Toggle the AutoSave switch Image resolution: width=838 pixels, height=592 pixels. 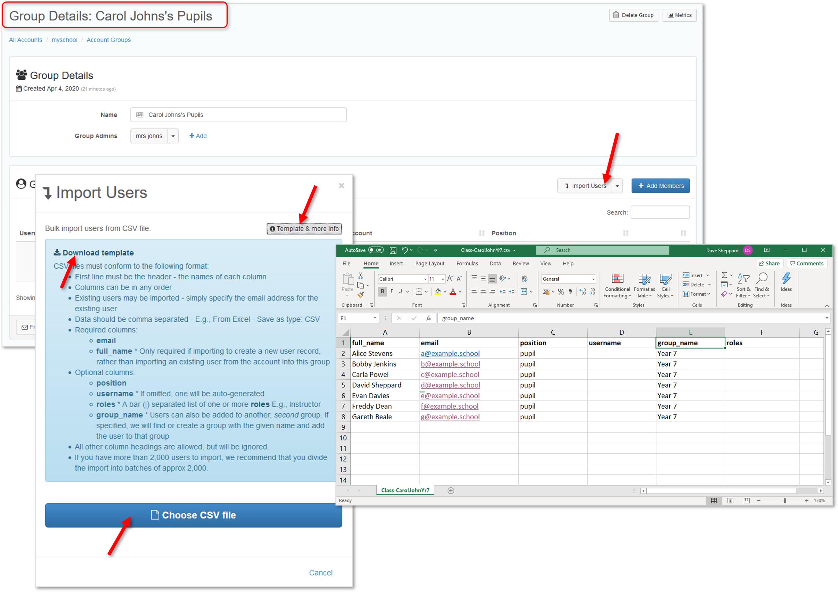click(376, 250)
